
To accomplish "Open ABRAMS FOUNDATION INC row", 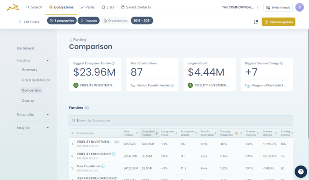I will pyautogui.click(x=181, y=177).
